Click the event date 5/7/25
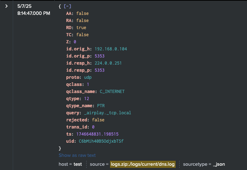247x170 pixels. click(x=24, y=6)
